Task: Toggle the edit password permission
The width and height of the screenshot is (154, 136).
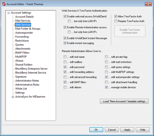Action: point(65,67)
